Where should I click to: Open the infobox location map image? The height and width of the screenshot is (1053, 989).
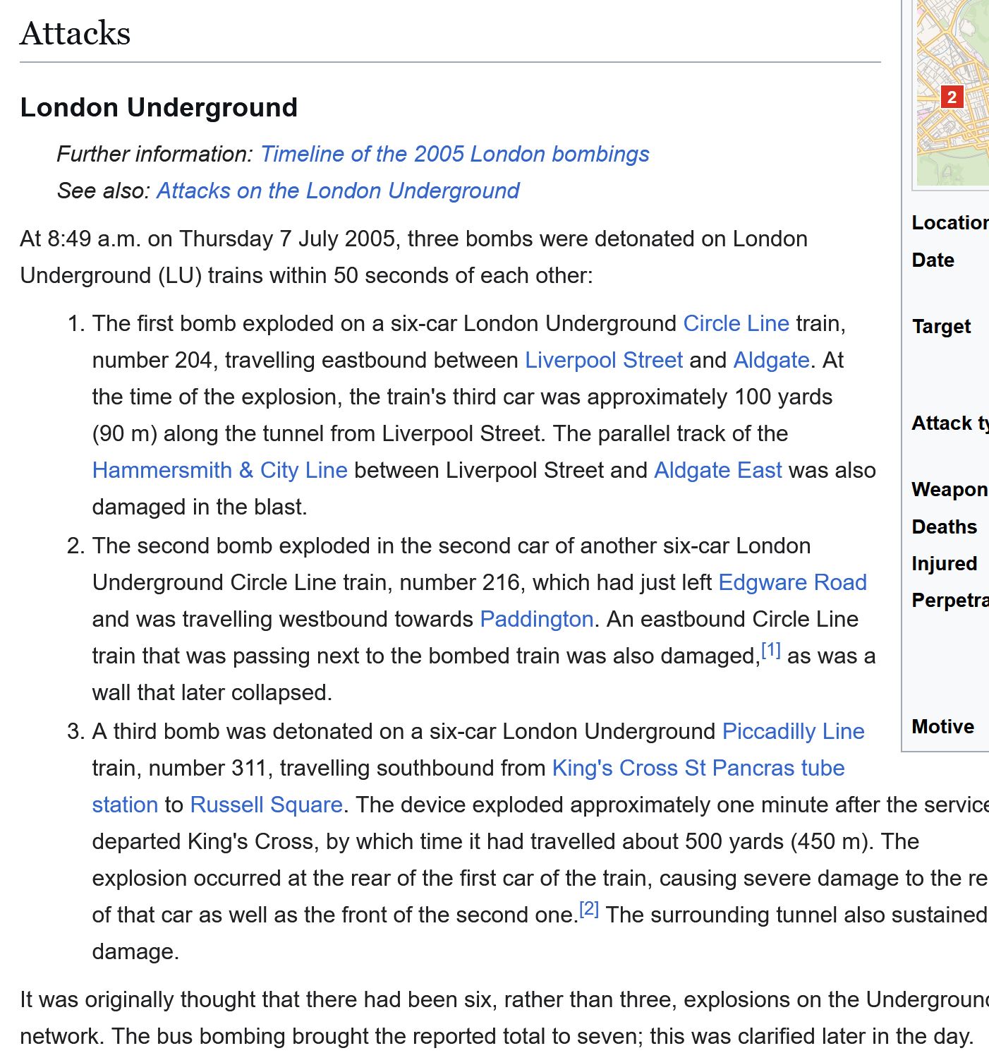tap(953, 92)
